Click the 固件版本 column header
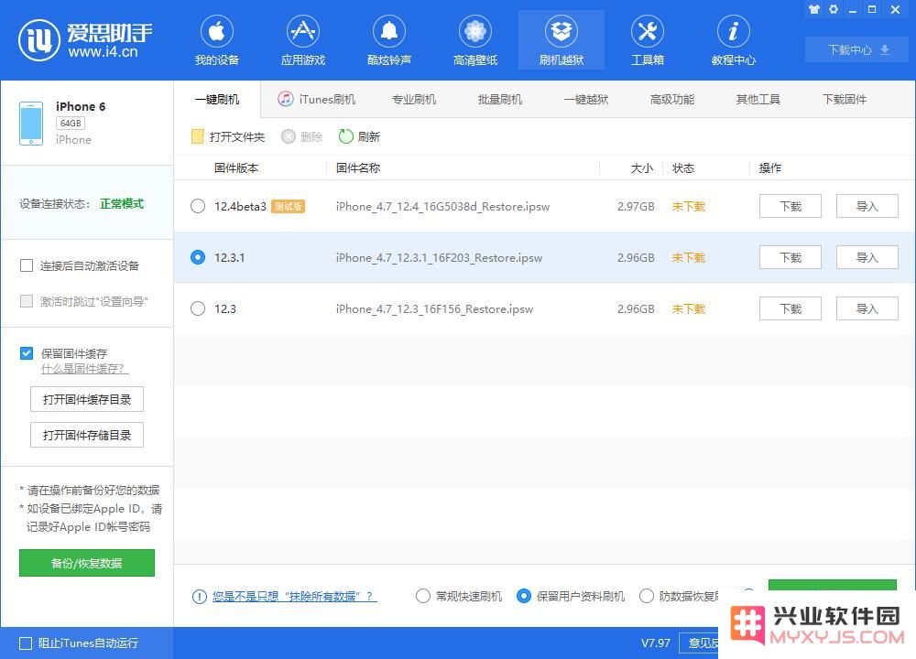The width and height of the screenshot is (916, 659). [236, 168]
